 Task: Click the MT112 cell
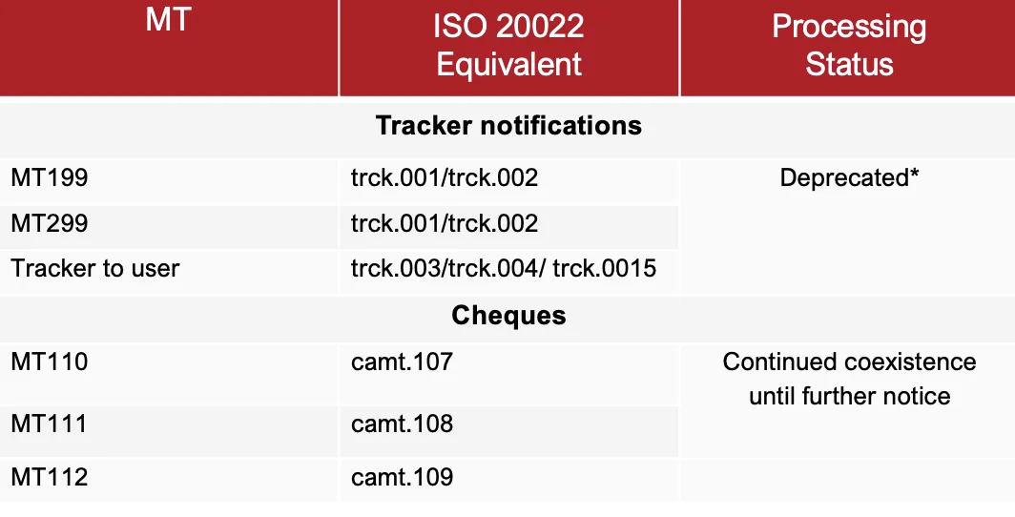pyautogui.click(x=50, y=477)
